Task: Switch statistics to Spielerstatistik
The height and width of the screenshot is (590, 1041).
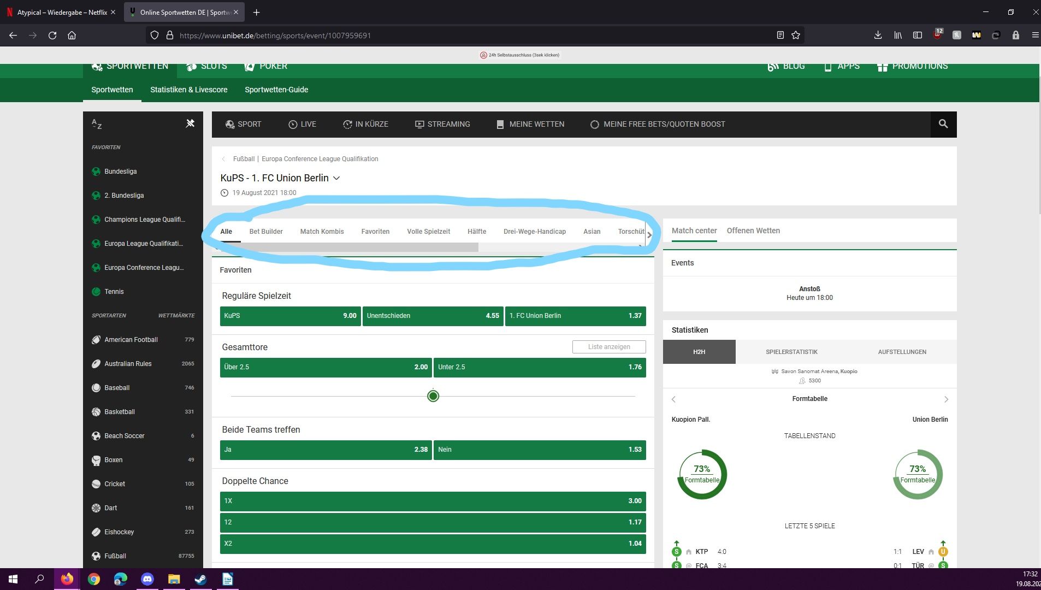Action: (791, 352)
